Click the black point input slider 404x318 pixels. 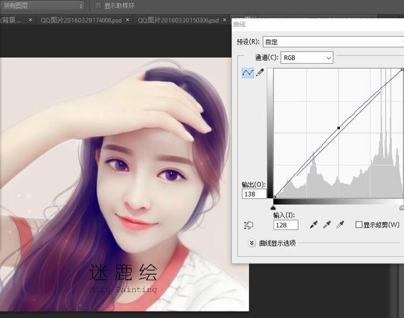(273, 207)
